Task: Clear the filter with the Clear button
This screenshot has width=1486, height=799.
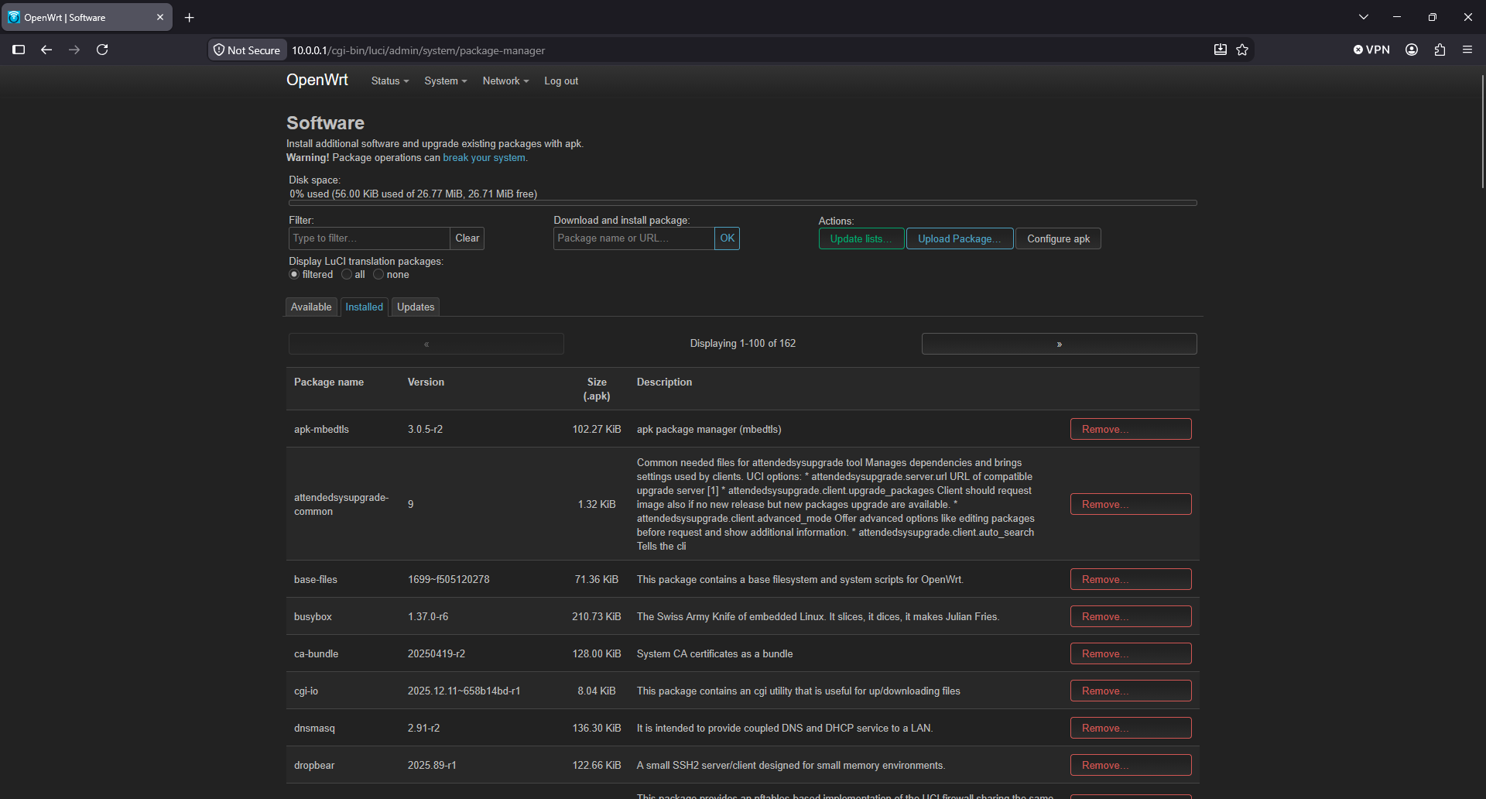Action: coord(467,238)
